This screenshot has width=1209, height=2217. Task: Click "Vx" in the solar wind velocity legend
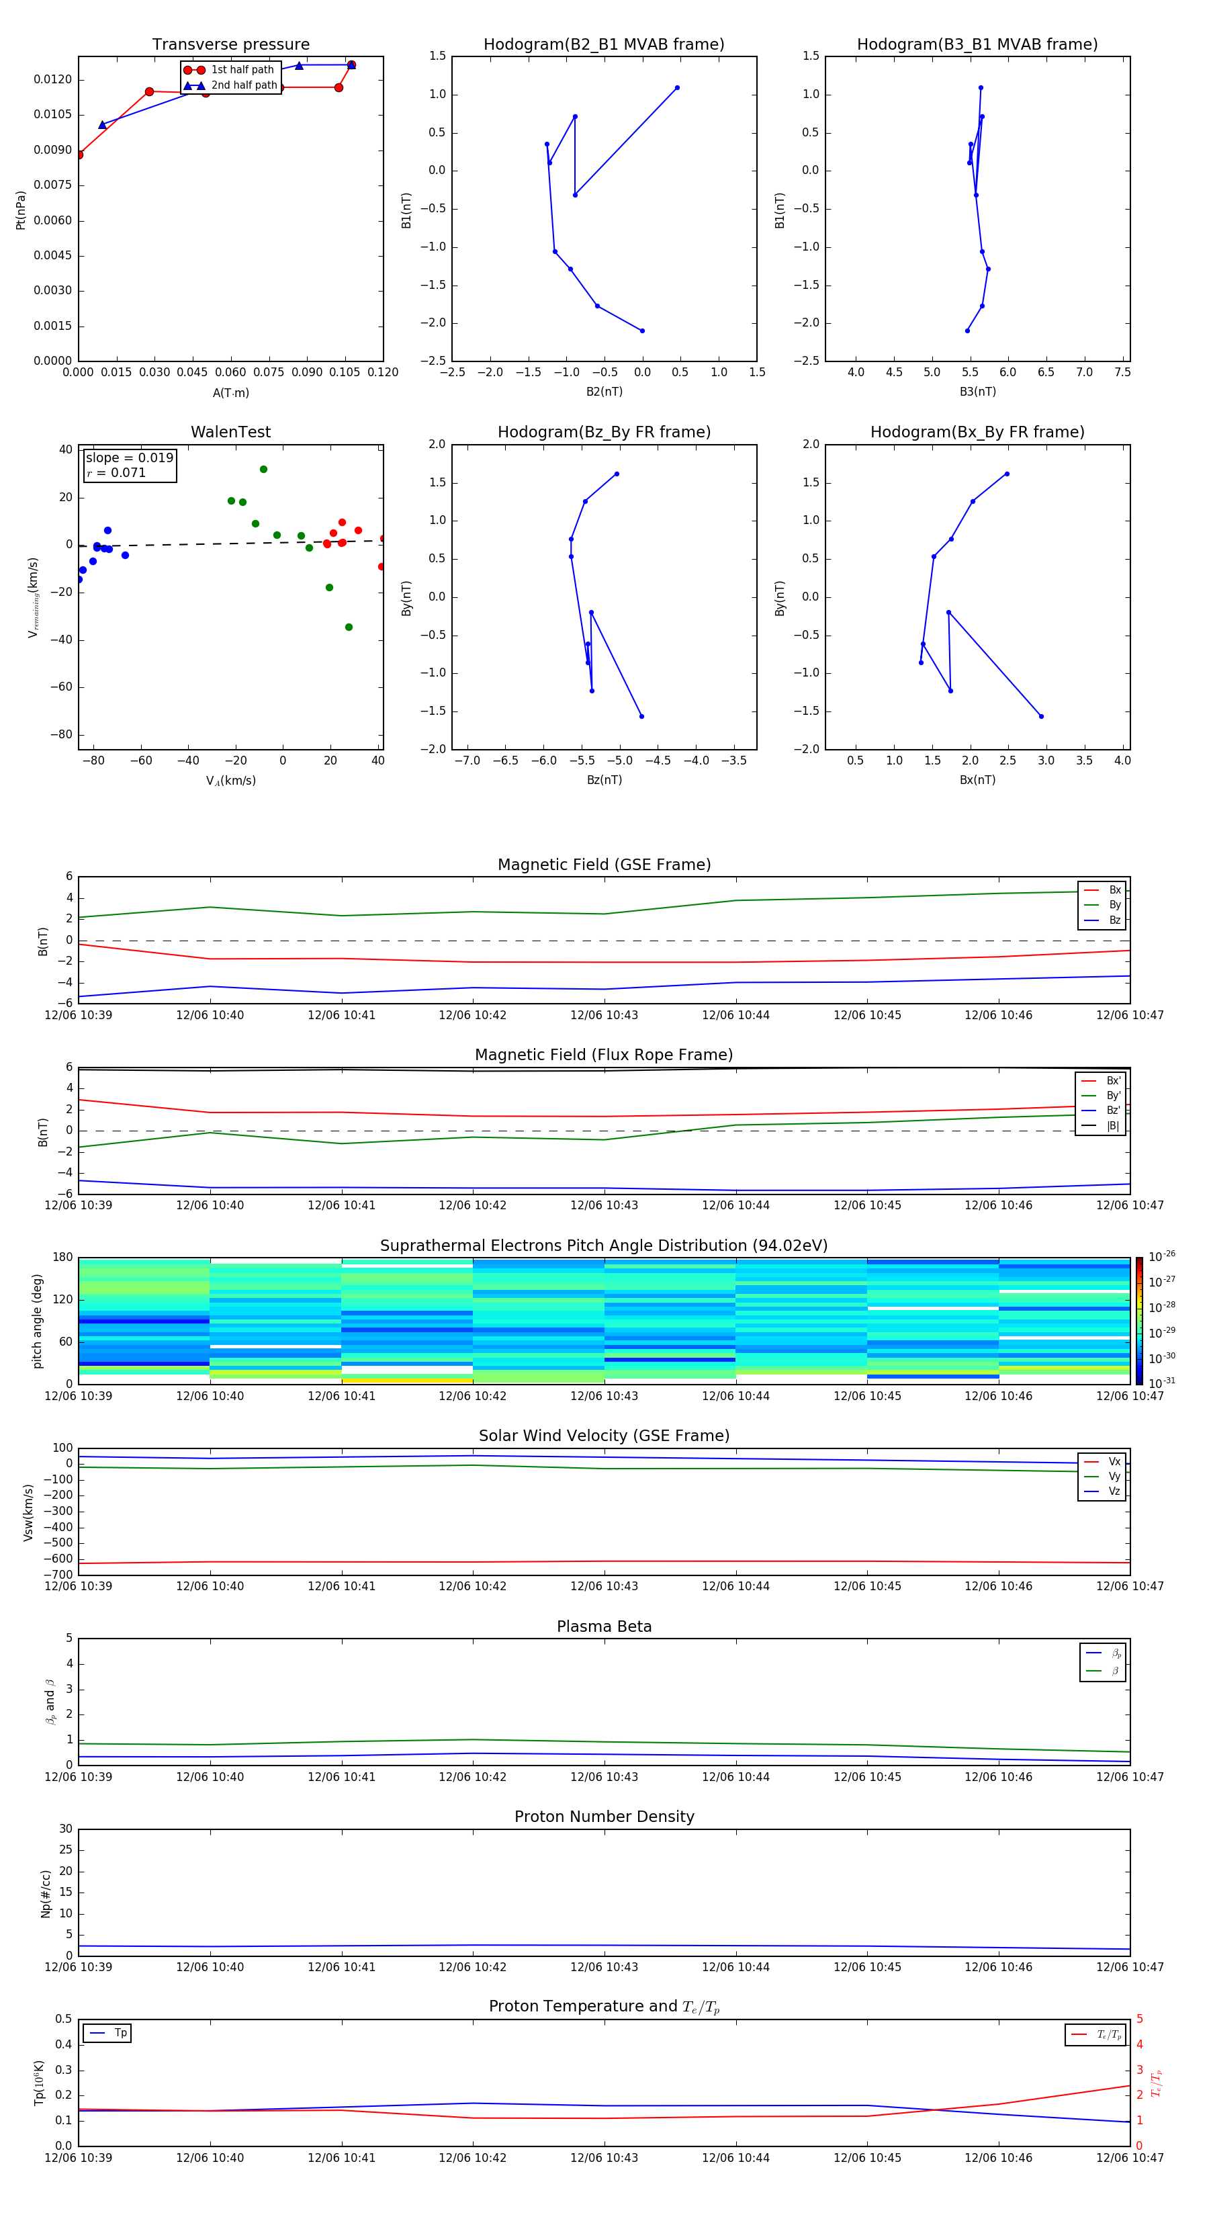pyautogui.click(x=1102, y=1461)
